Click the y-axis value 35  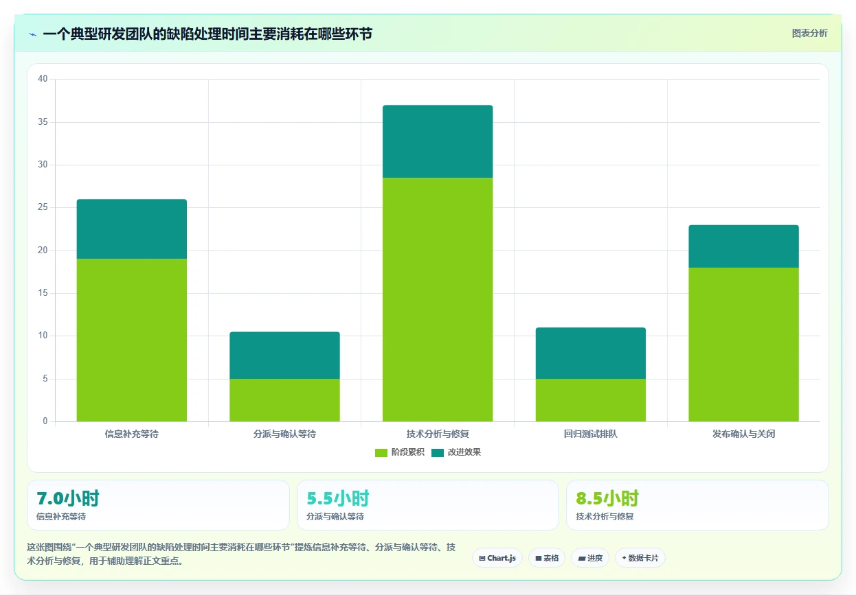coord(43,122)
